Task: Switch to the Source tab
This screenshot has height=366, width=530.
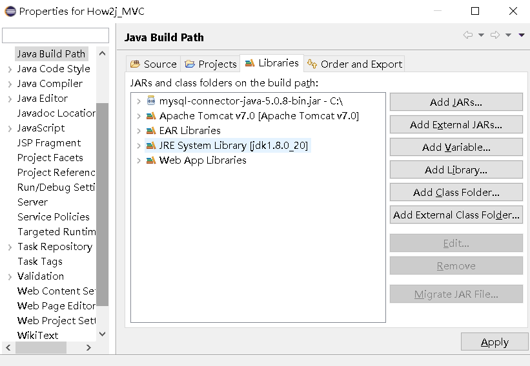Action: pyautogui.click(x=154, y=64)
